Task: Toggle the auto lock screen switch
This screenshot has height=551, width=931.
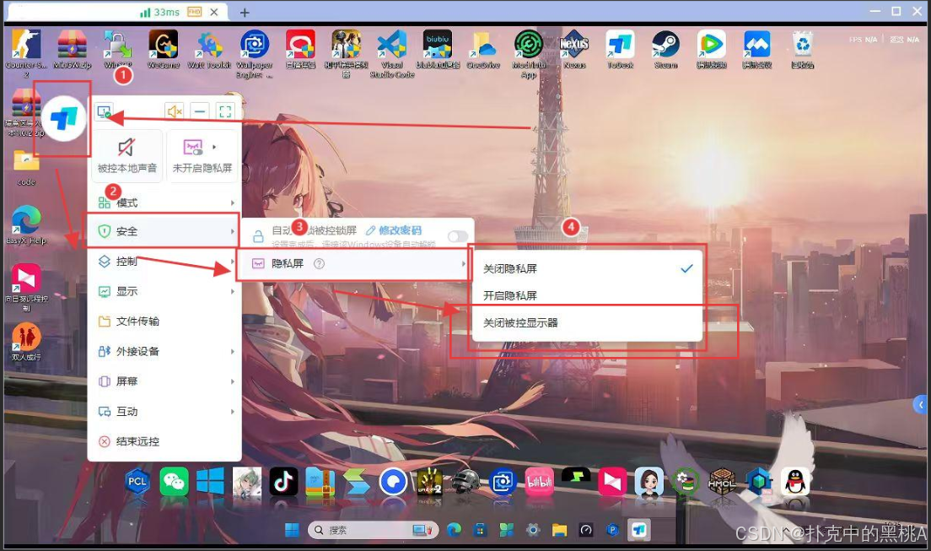Action: [x=458, y=236]
